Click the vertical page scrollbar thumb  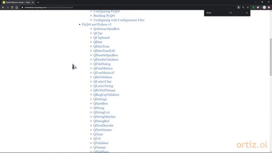271,57
